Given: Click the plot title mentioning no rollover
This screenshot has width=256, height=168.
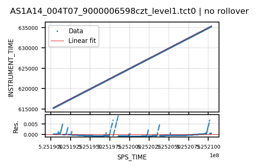Looking at the screenshot, I should 129,12.
